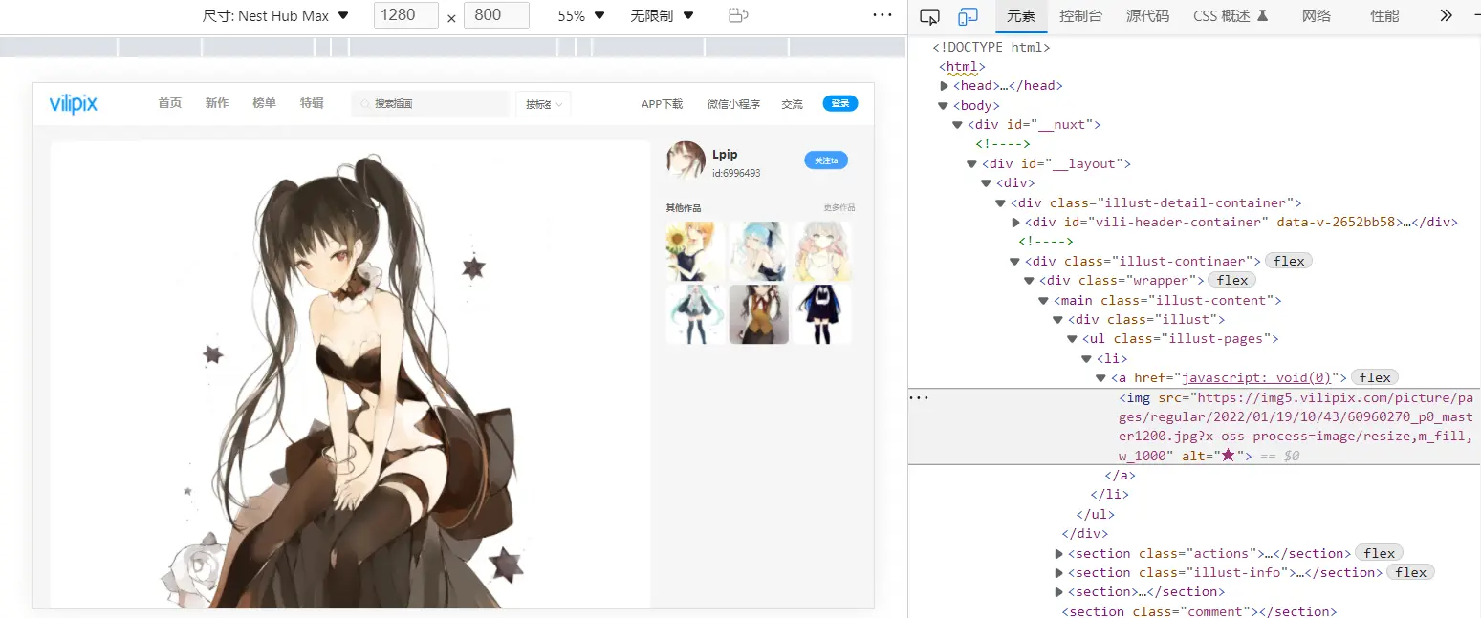Open the sunflower girl thumbnail
This screenshot has width=1481, height=618.
[x=696, y=251]
